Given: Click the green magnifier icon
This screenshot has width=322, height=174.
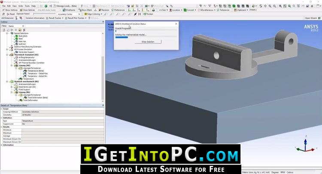Looking at the screenshot, I should point(289,6).
